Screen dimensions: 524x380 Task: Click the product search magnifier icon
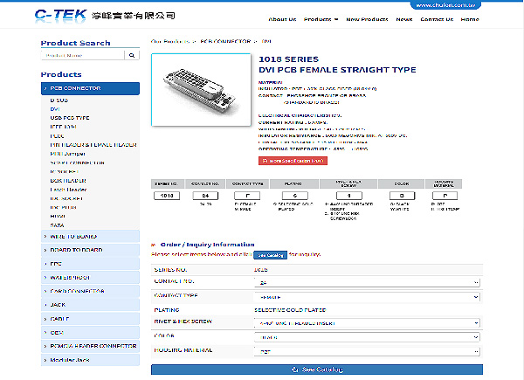coord(133,55)
